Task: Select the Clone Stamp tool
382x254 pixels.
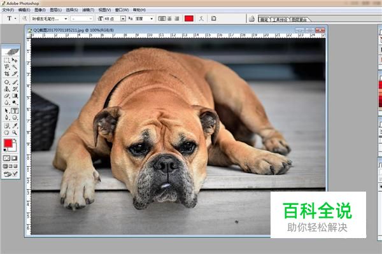Action: click(6, 89)
